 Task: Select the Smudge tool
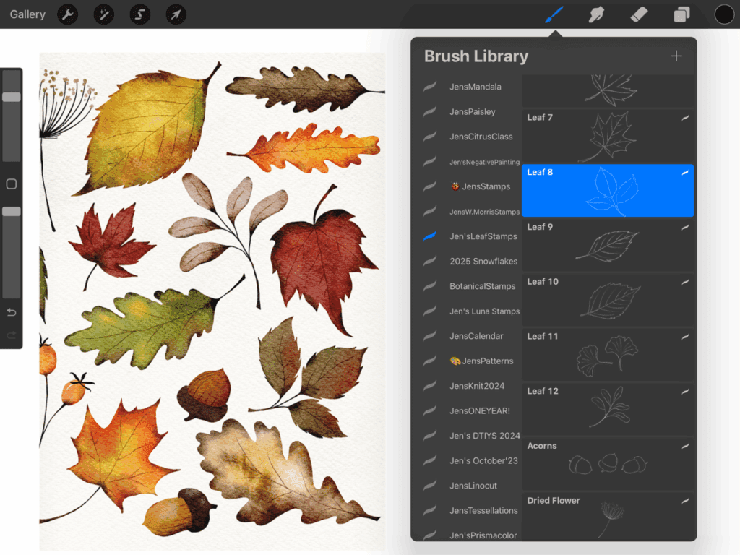pyautogui.click(x=596, y=14)
